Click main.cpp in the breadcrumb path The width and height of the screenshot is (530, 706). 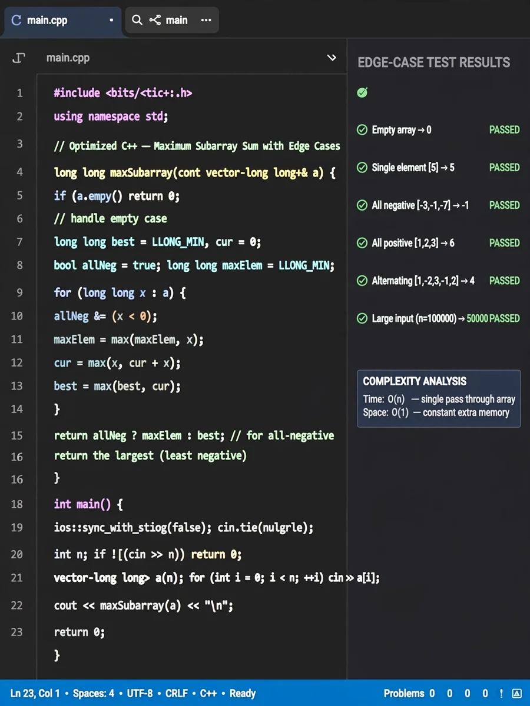[68, 58]
